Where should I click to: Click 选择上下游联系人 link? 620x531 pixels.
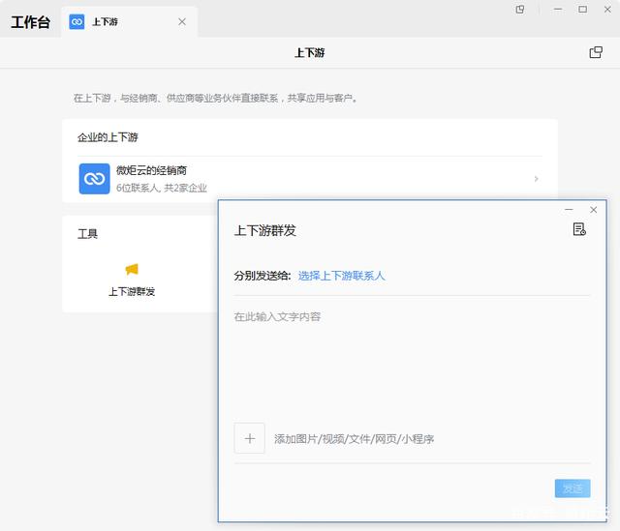[341, 276]
